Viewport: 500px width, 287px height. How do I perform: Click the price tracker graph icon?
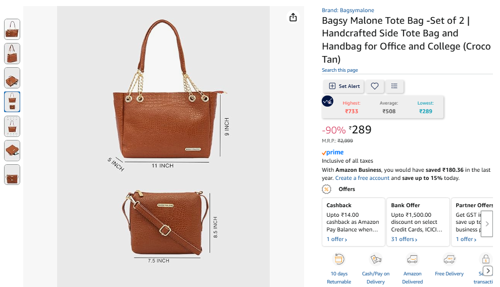(x=327, y=102)
